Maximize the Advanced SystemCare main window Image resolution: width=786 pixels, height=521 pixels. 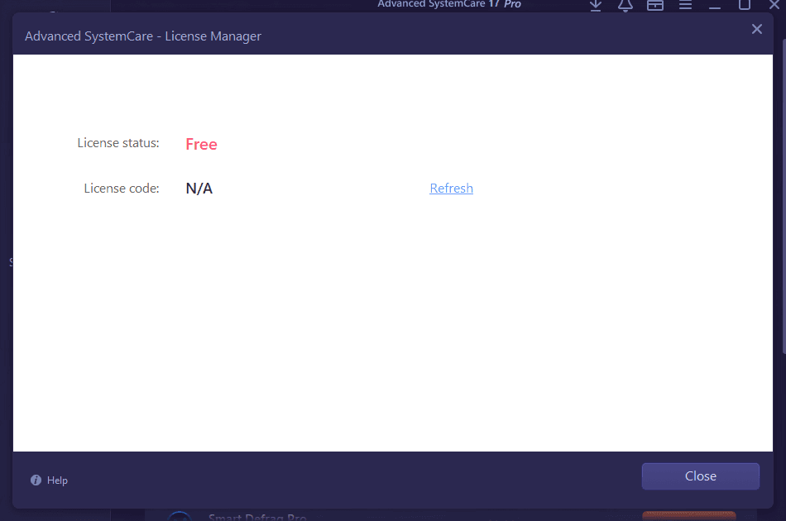[745, 5]
